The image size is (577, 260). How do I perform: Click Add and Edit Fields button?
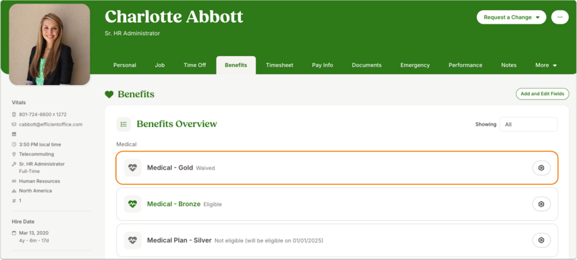click(x=542, y=94)
